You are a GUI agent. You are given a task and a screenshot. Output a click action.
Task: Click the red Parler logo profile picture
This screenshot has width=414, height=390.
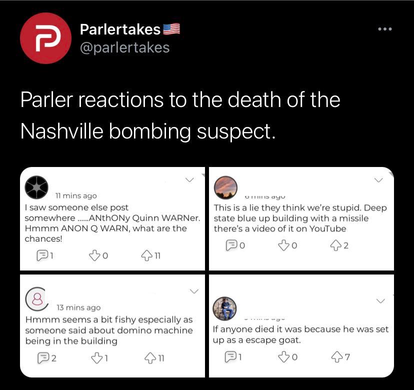[x=45, y=38]
